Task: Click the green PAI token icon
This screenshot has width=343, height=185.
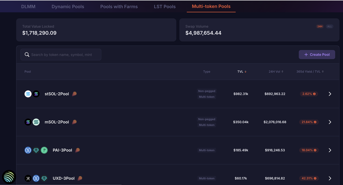Action: coord(44,150)
